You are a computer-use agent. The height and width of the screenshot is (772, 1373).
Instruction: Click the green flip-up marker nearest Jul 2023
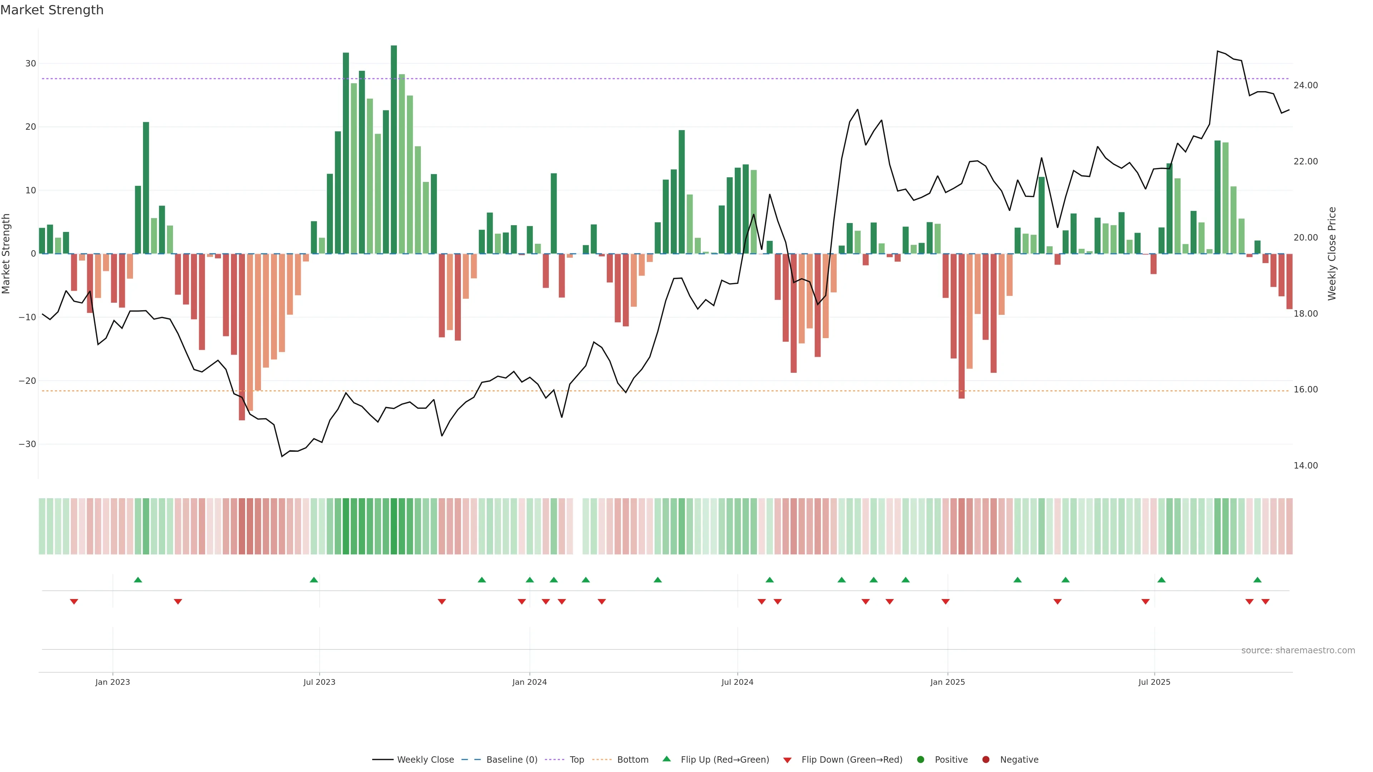click(314, 580)
